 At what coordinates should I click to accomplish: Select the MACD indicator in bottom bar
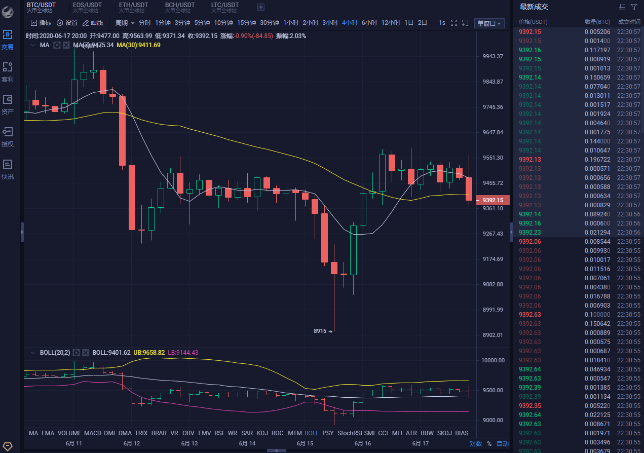[x=92, y=433]
